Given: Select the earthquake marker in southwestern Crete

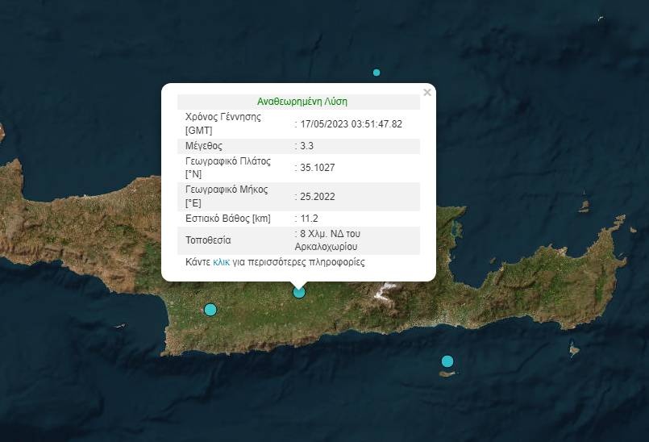Looking at the screenshot, I should (210, 310).
